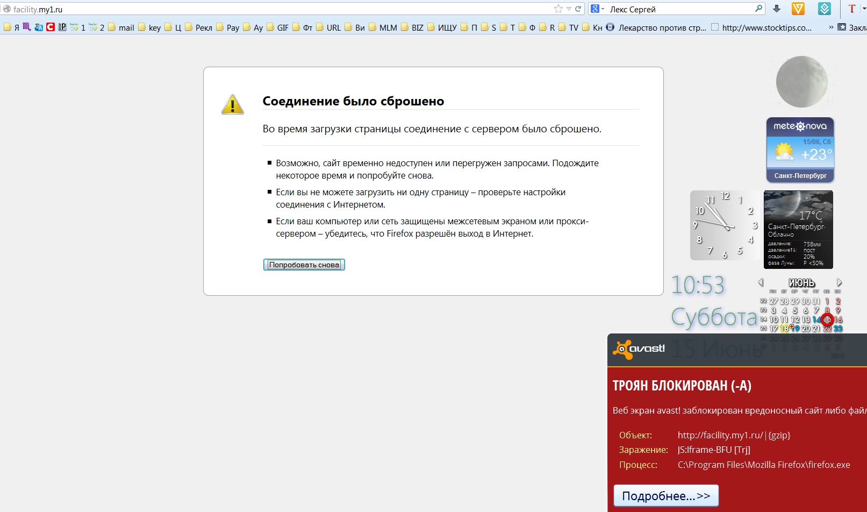Open the IP bookmark icon
Screen dimensions: 867x512
[x=62, y=27]
